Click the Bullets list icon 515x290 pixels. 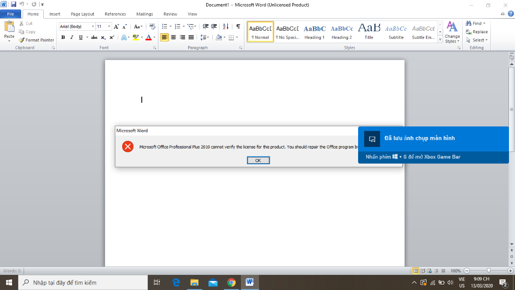(x=164, y=27)
